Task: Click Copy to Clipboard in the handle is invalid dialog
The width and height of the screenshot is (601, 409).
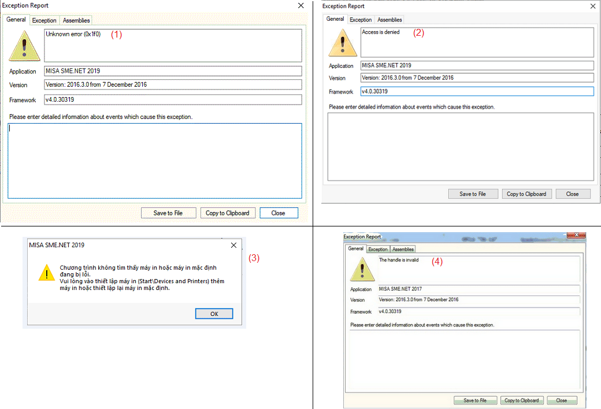Action: (x=522, y=400)
